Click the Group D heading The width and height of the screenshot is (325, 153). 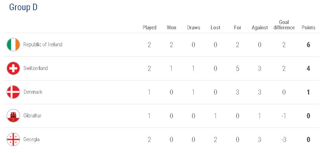(x=23, y=7)
